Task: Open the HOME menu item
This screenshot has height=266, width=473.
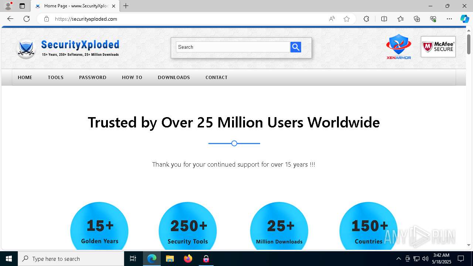Action: point(25,77)
